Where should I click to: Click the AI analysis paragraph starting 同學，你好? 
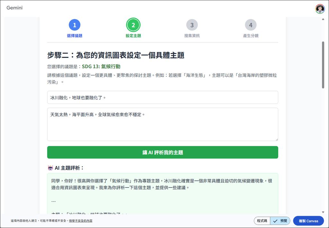(162, 184)
